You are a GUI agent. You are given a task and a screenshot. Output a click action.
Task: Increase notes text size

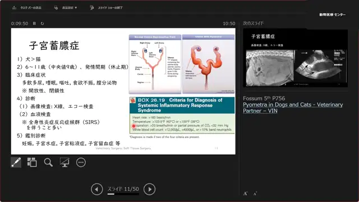click(245, 194)
